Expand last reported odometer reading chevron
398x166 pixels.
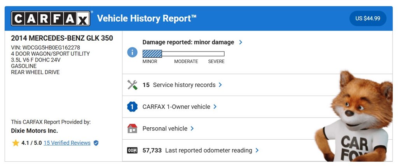pos(257,151)
